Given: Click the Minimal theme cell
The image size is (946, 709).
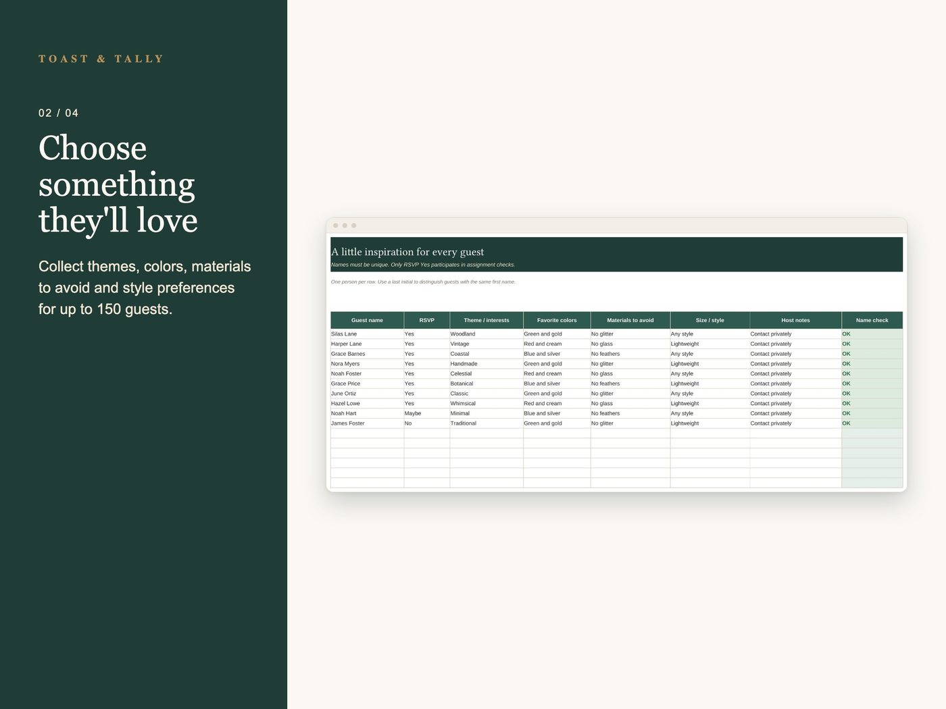Looking at the screenshot, I should 487,413.
